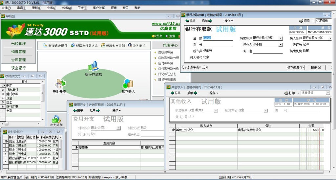Image resolution: width=336 pixels, height=180 pixels.
Task: Open the 其它收入 workflow icon
Action: (x=128, y=84)
